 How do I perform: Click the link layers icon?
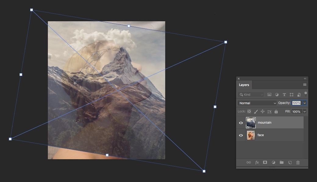(x=248, y=163)
